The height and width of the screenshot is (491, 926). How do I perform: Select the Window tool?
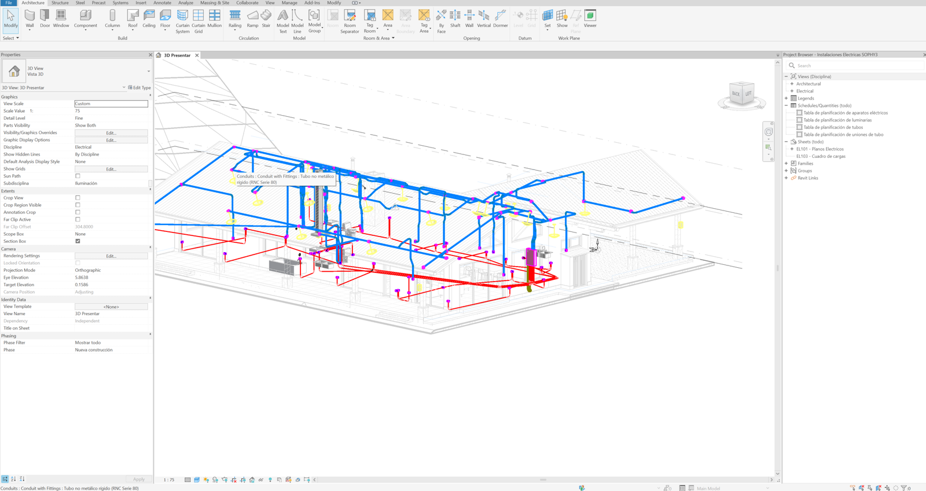[61, 19]
